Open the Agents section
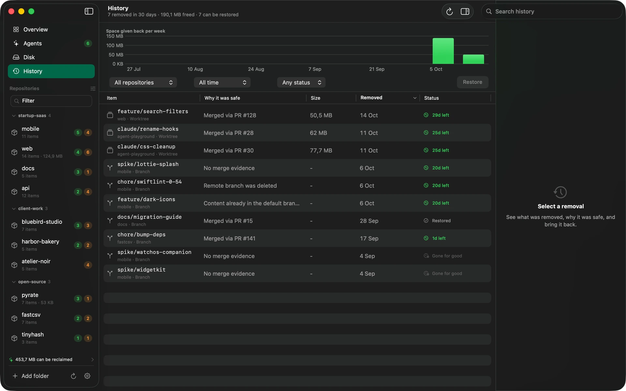The height and width of the screenshot is (391, 626). [51, 43]
